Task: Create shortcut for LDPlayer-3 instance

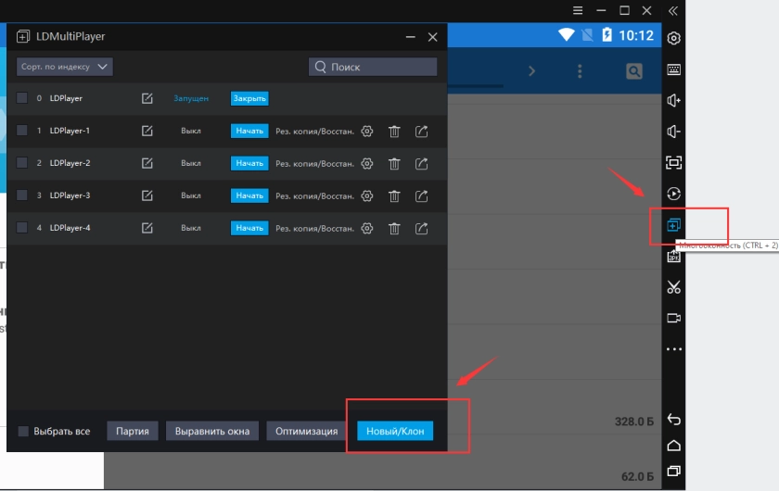Action: click(421, 195)
